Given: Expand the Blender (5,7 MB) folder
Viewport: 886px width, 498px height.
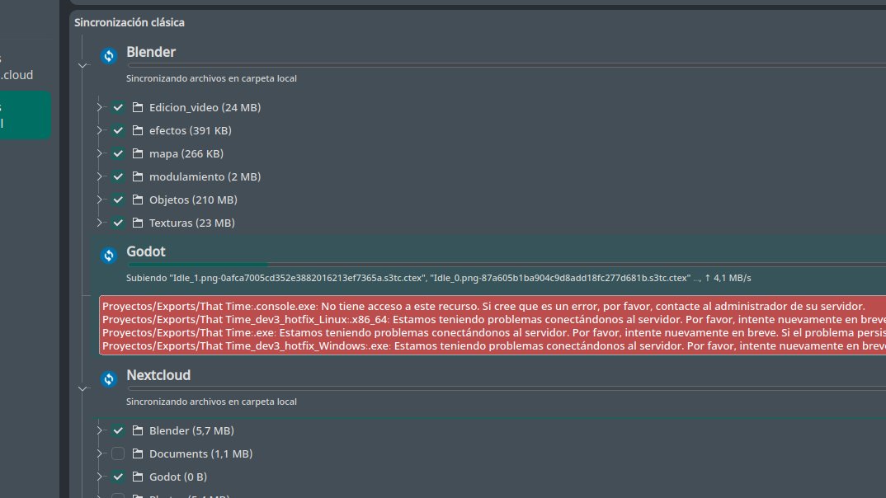Looking at the screenshot, I should coord(100,431).
